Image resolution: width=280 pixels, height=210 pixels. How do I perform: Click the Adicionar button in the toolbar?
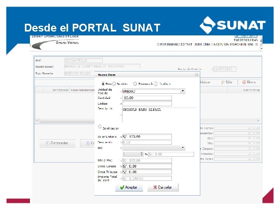coord(205,82)
